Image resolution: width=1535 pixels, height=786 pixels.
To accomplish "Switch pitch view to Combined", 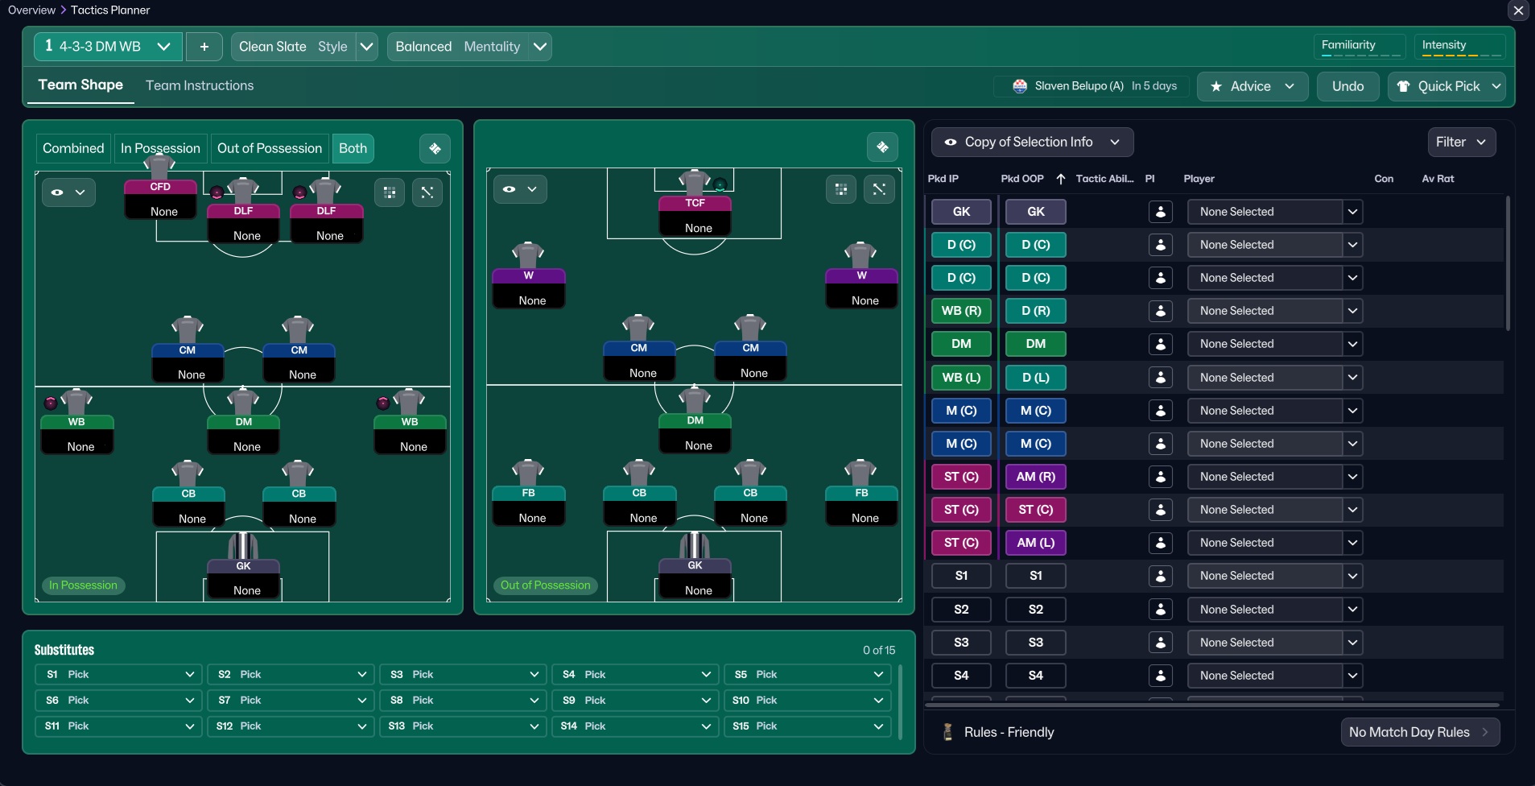I will click(73, 148).
